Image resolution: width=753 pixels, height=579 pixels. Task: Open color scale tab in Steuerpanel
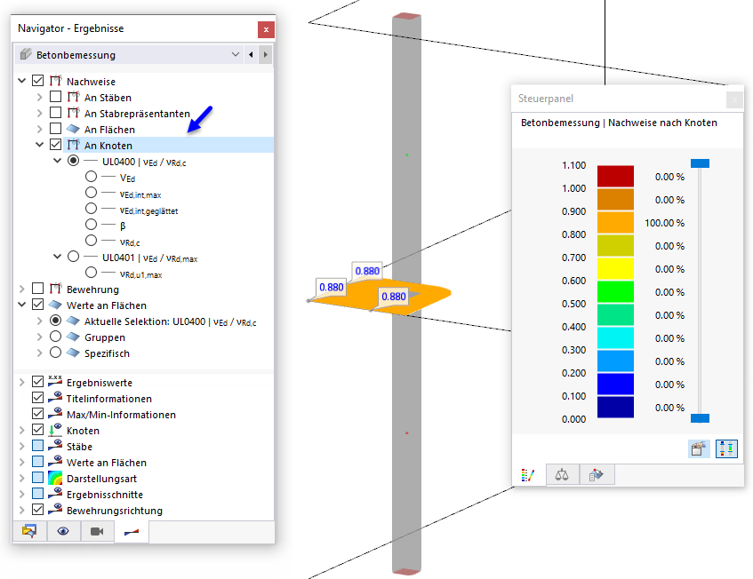[528, 475]
